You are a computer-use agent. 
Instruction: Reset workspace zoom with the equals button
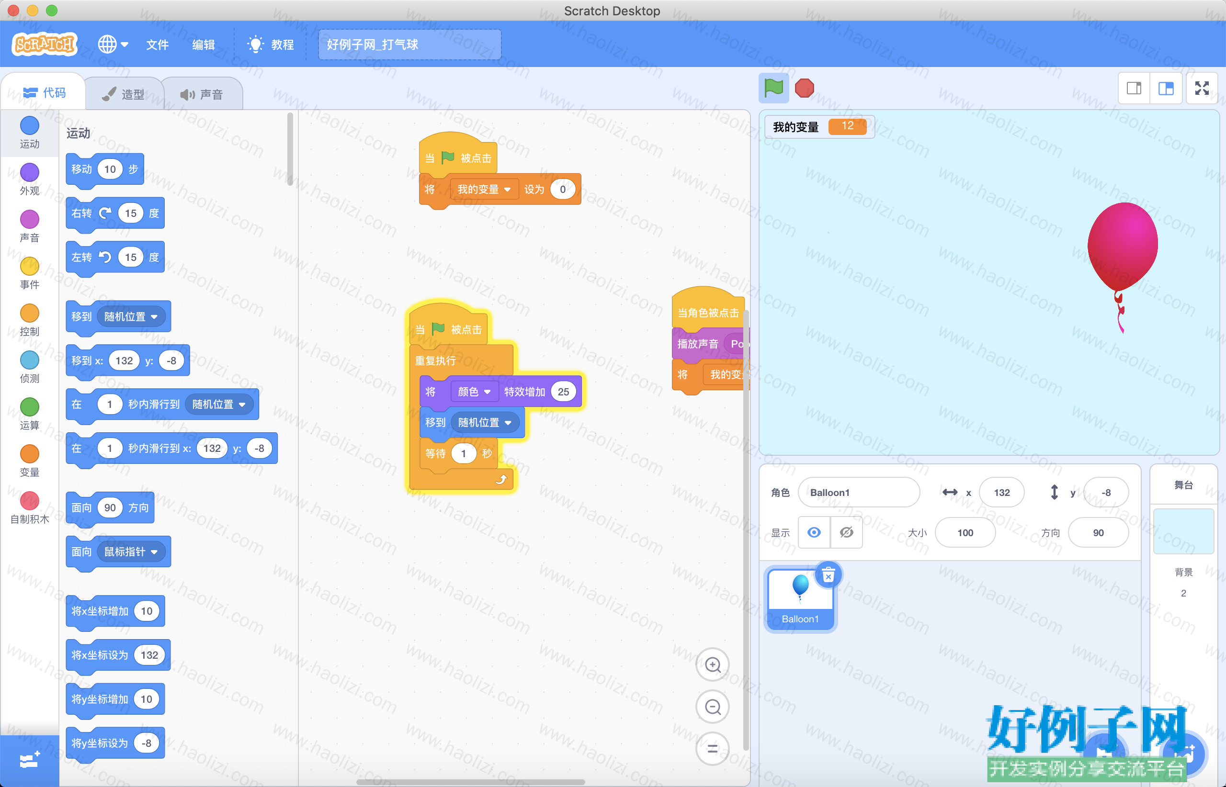[712, 749]
